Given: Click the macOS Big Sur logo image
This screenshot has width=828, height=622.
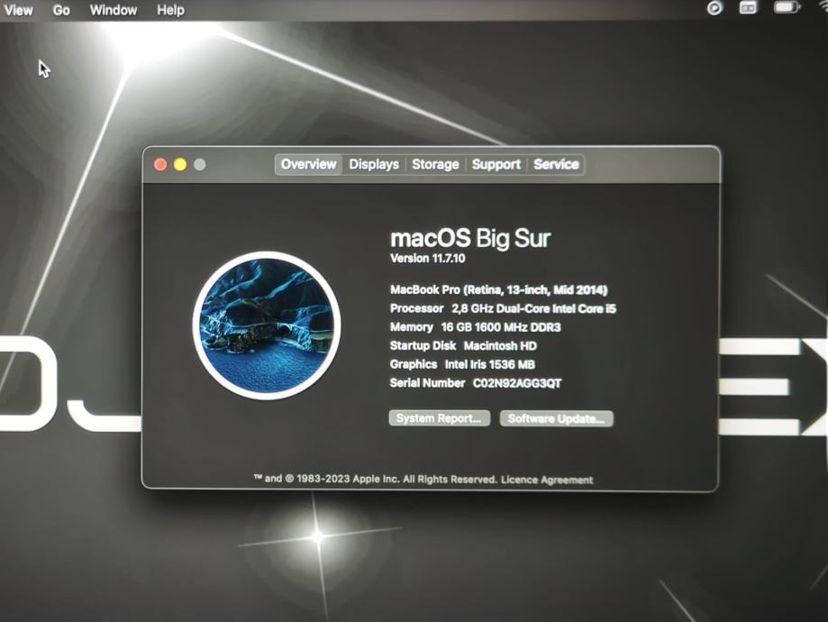Looking at the screenshot, I should pos(267,325).
